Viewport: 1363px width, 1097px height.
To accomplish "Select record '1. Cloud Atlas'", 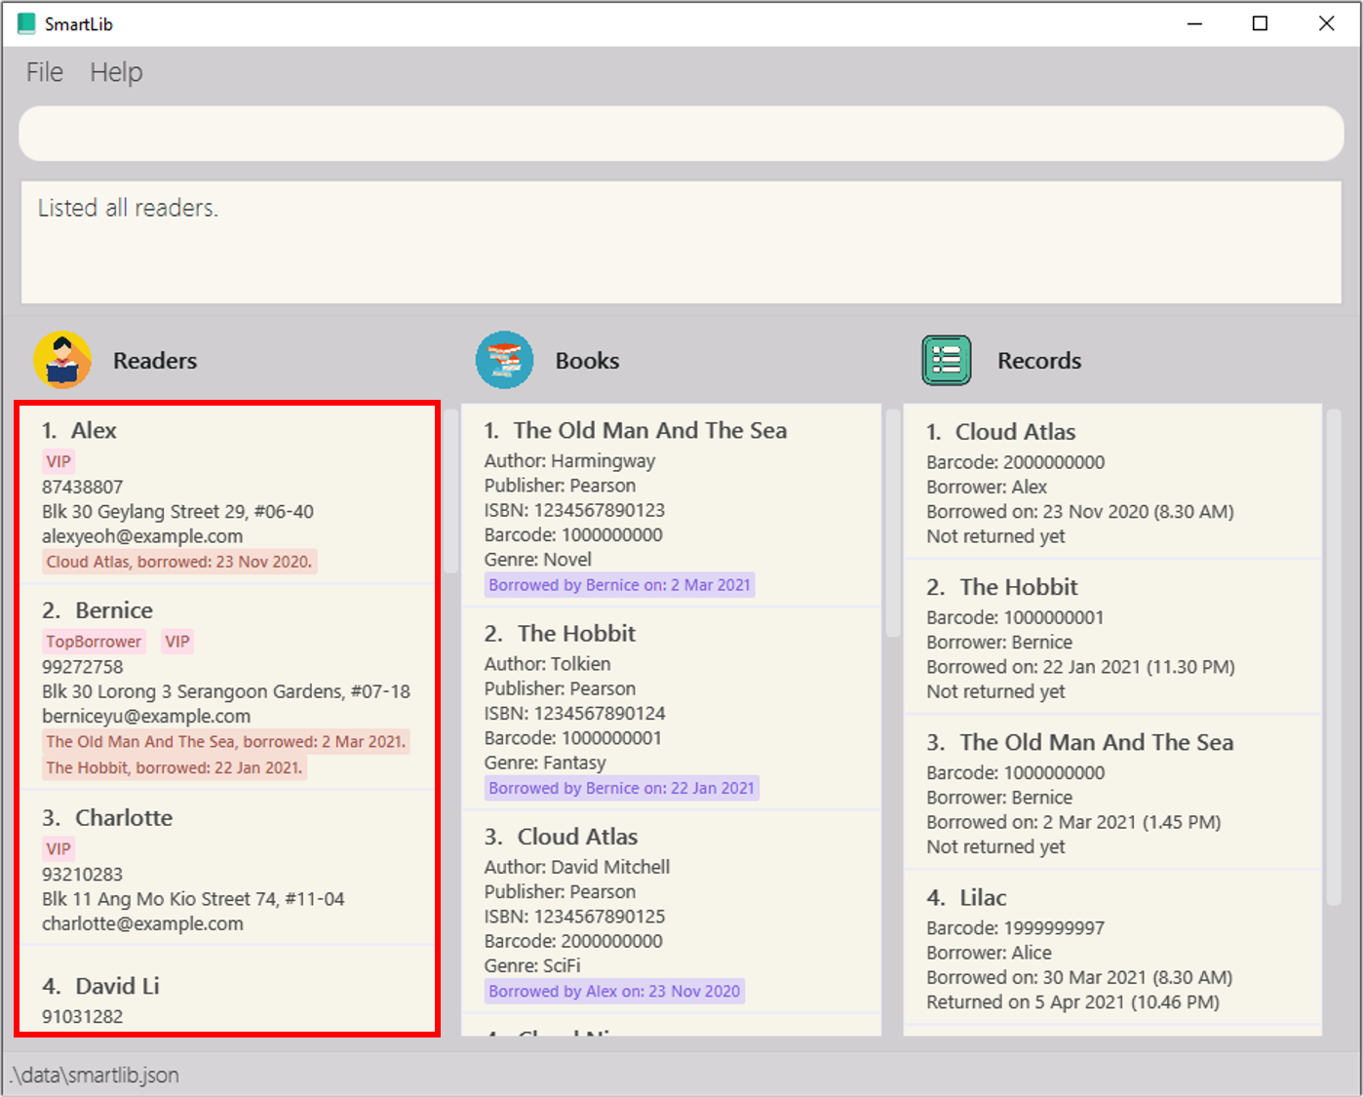I will coord(1112,482).
